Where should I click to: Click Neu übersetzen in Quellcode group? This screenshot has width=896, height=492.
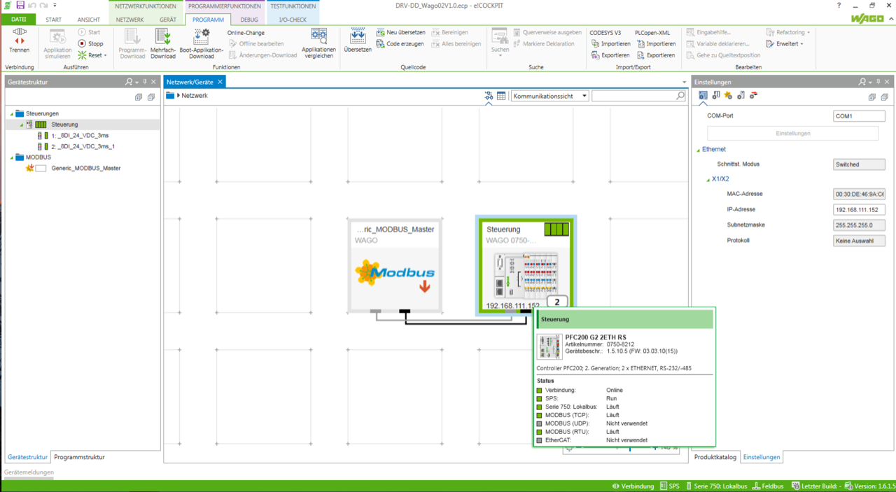point(400,32)
